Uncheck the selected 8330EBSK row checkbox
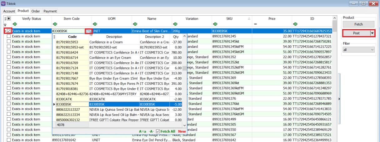This screenshot has width=380, height=142. point(9,31)
